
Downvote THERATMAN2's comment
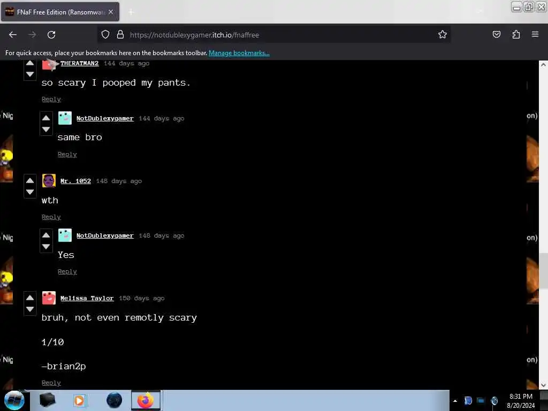(30, 74)
